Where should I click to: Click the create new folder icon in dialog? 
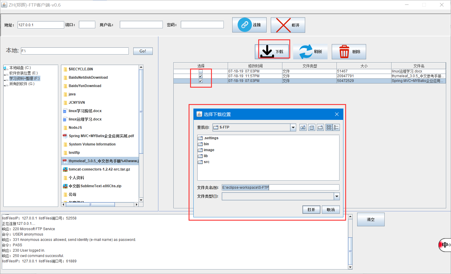pyautogui.click(x=320, y=127)
